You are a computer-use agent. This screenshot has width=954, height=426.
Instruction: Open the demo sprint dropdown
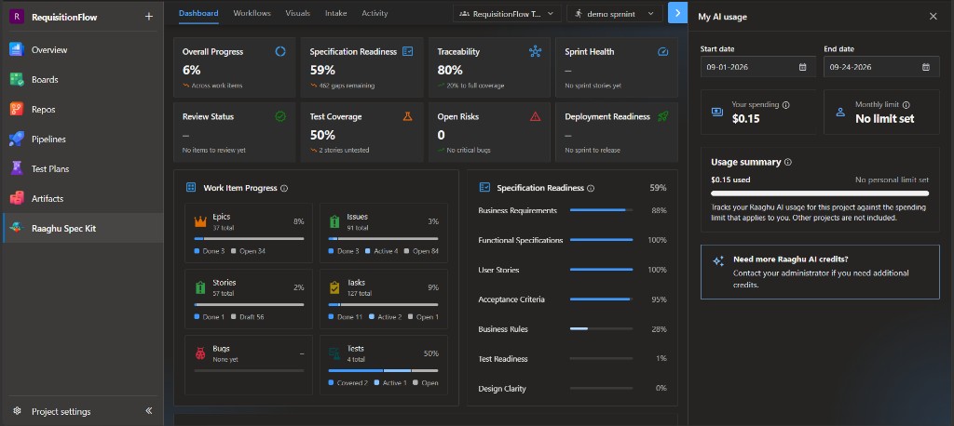click(615, 13)
